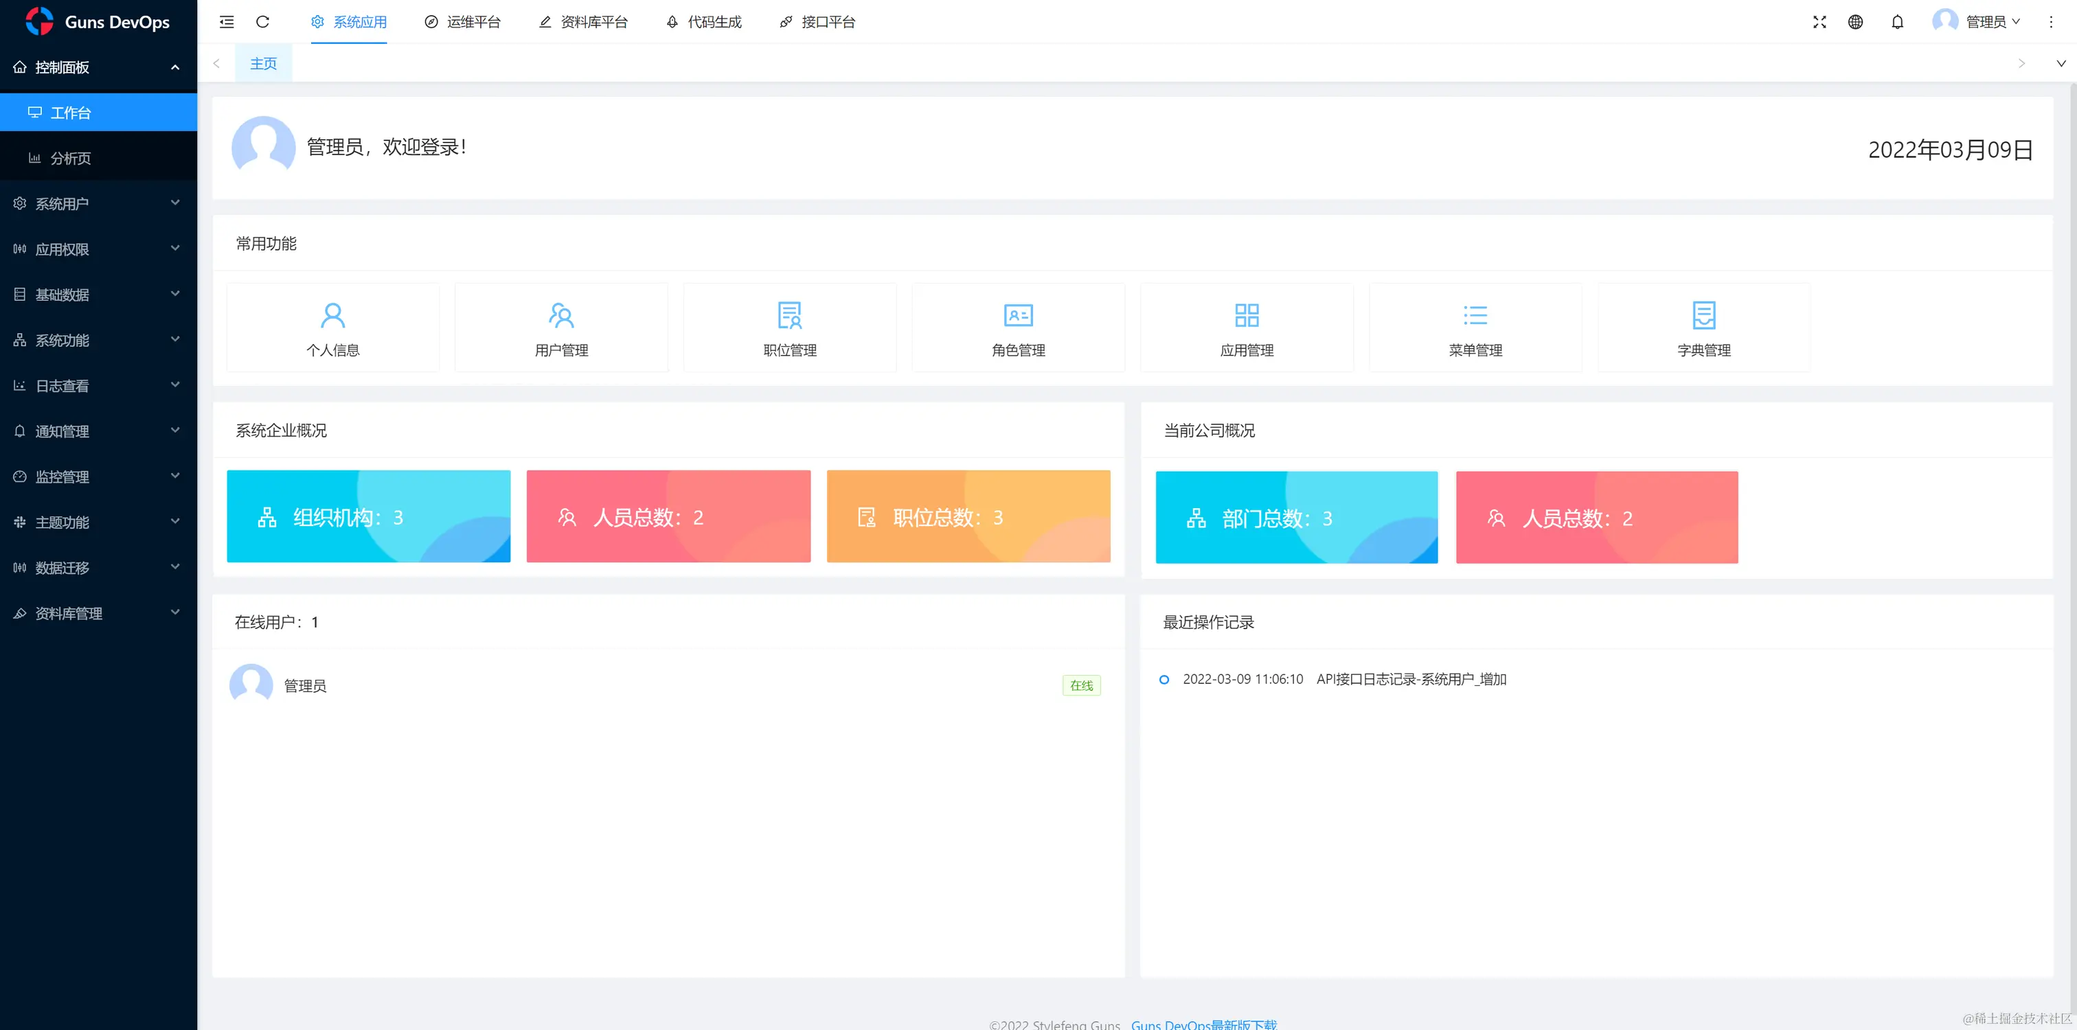2077x1030 pixels.
Task: Open the 角色管理 shortcut card
Action: tap(1019, 328)
